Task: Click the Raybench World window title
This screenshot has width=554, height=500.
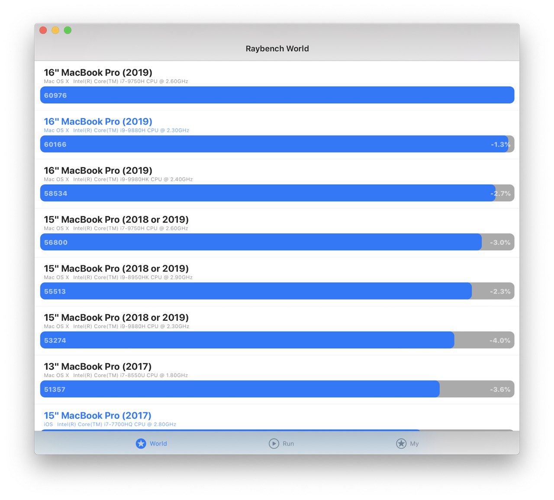Action: pyautogui.click(x=277, y=48)
